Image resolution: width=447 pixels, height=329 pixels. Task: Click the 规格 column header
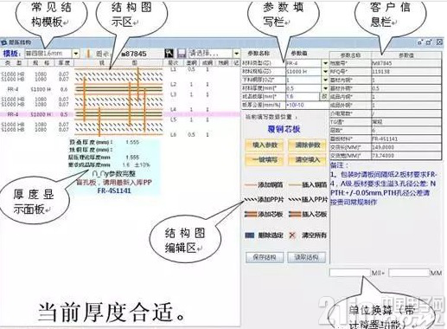41,62
